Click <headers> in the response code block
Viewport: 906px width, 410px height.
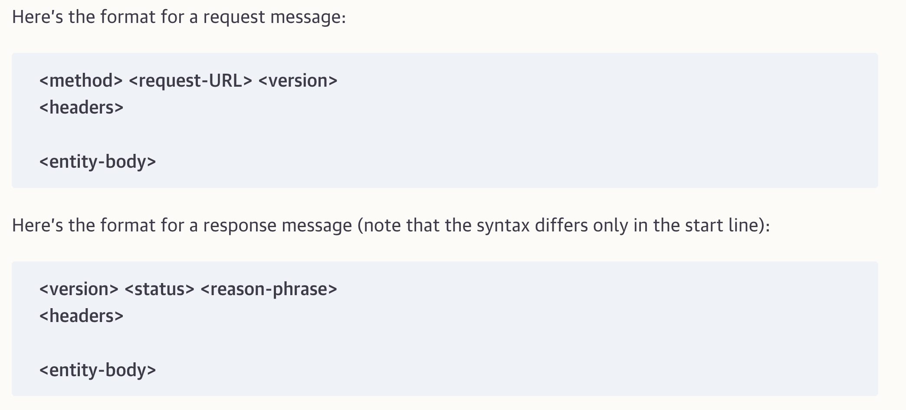click(x=81, y=316)
